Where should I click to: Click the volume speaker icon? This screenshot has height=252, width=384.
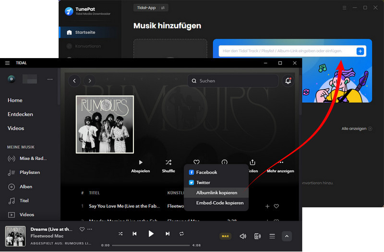tap(243, 236)
